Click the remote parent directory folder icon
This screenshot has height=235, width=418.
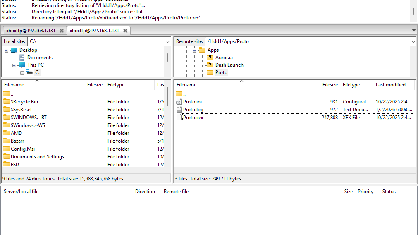coord(179,94)
